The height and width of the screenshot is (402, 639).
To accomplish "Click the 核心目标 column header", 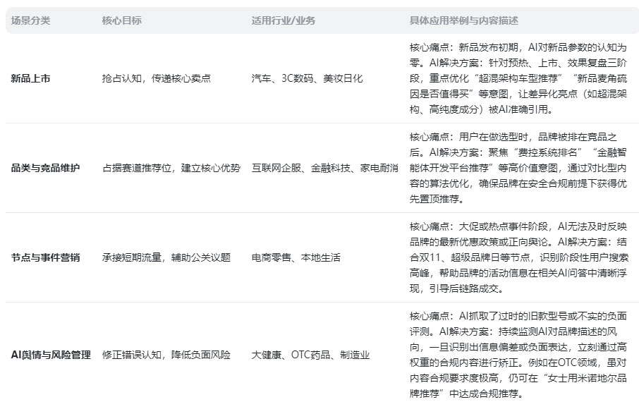I will tap(122, 20).
